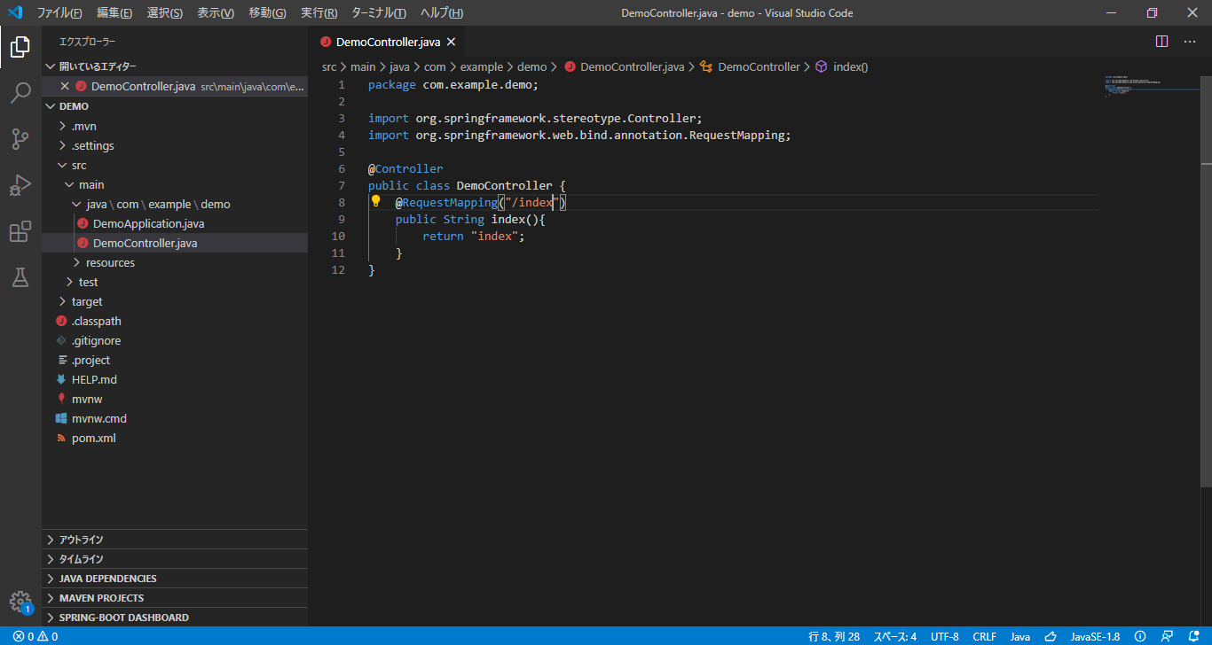
Task: Close the DemoController.java editor tab
Action: pyautogui.click(x=451, y=42)
